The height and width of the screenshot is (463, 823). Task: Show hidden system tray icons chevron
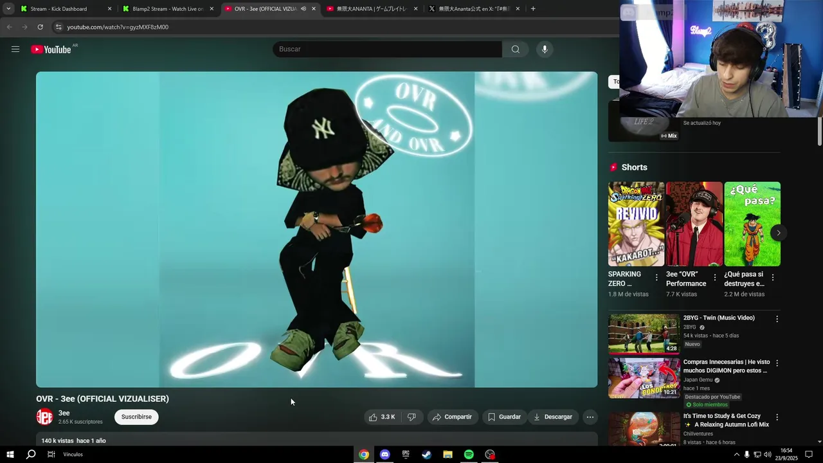[x=736, y=455]
